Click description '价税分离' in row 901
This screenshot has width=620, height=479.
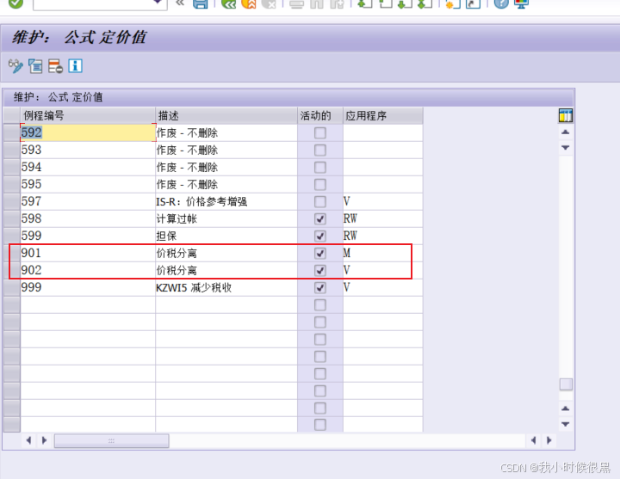coord(177,253)
